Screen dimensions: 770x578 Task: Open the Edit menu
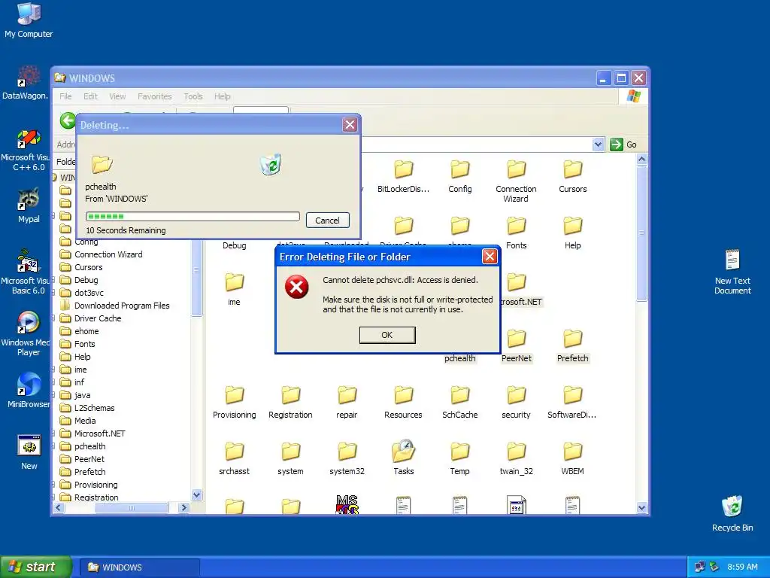pyautogui.click(x=90, y=96)
